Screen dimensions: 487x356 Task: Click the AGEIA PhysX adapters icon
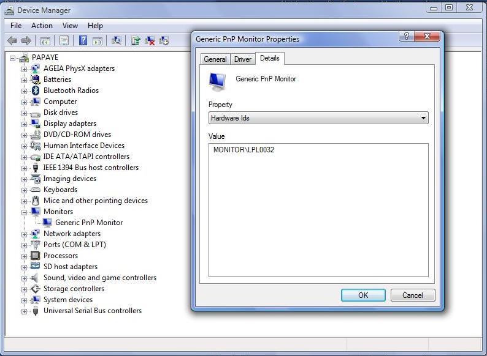36,69
